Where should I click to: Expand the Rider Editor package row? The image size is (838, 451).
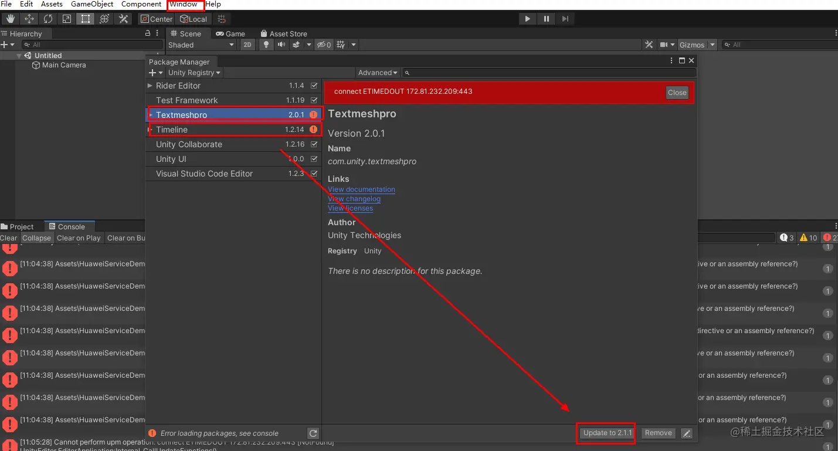tap(150, 86)
